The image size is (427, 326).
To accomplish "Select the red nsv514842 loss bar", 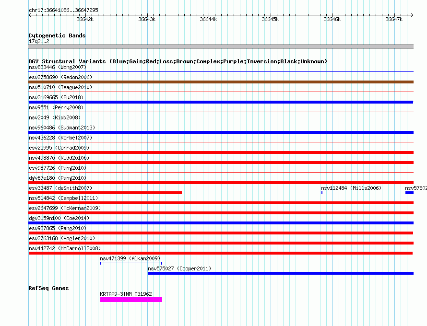I will [221, 203].
